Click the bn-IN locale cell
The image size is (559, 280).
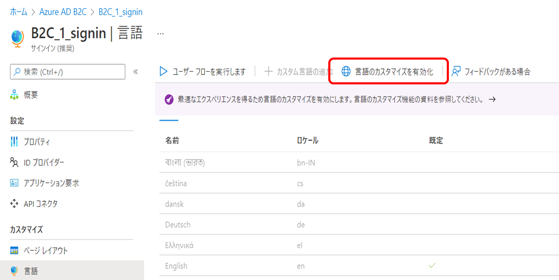pyautogui.click(x=306, y=162)
